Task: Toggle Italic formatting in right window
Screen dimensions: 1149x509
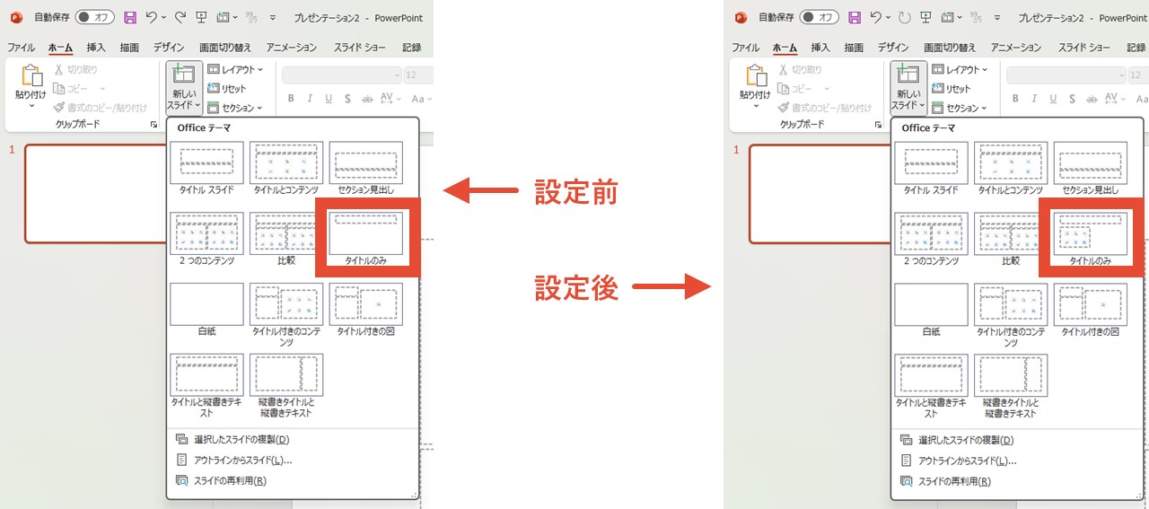Action: 1034,99
